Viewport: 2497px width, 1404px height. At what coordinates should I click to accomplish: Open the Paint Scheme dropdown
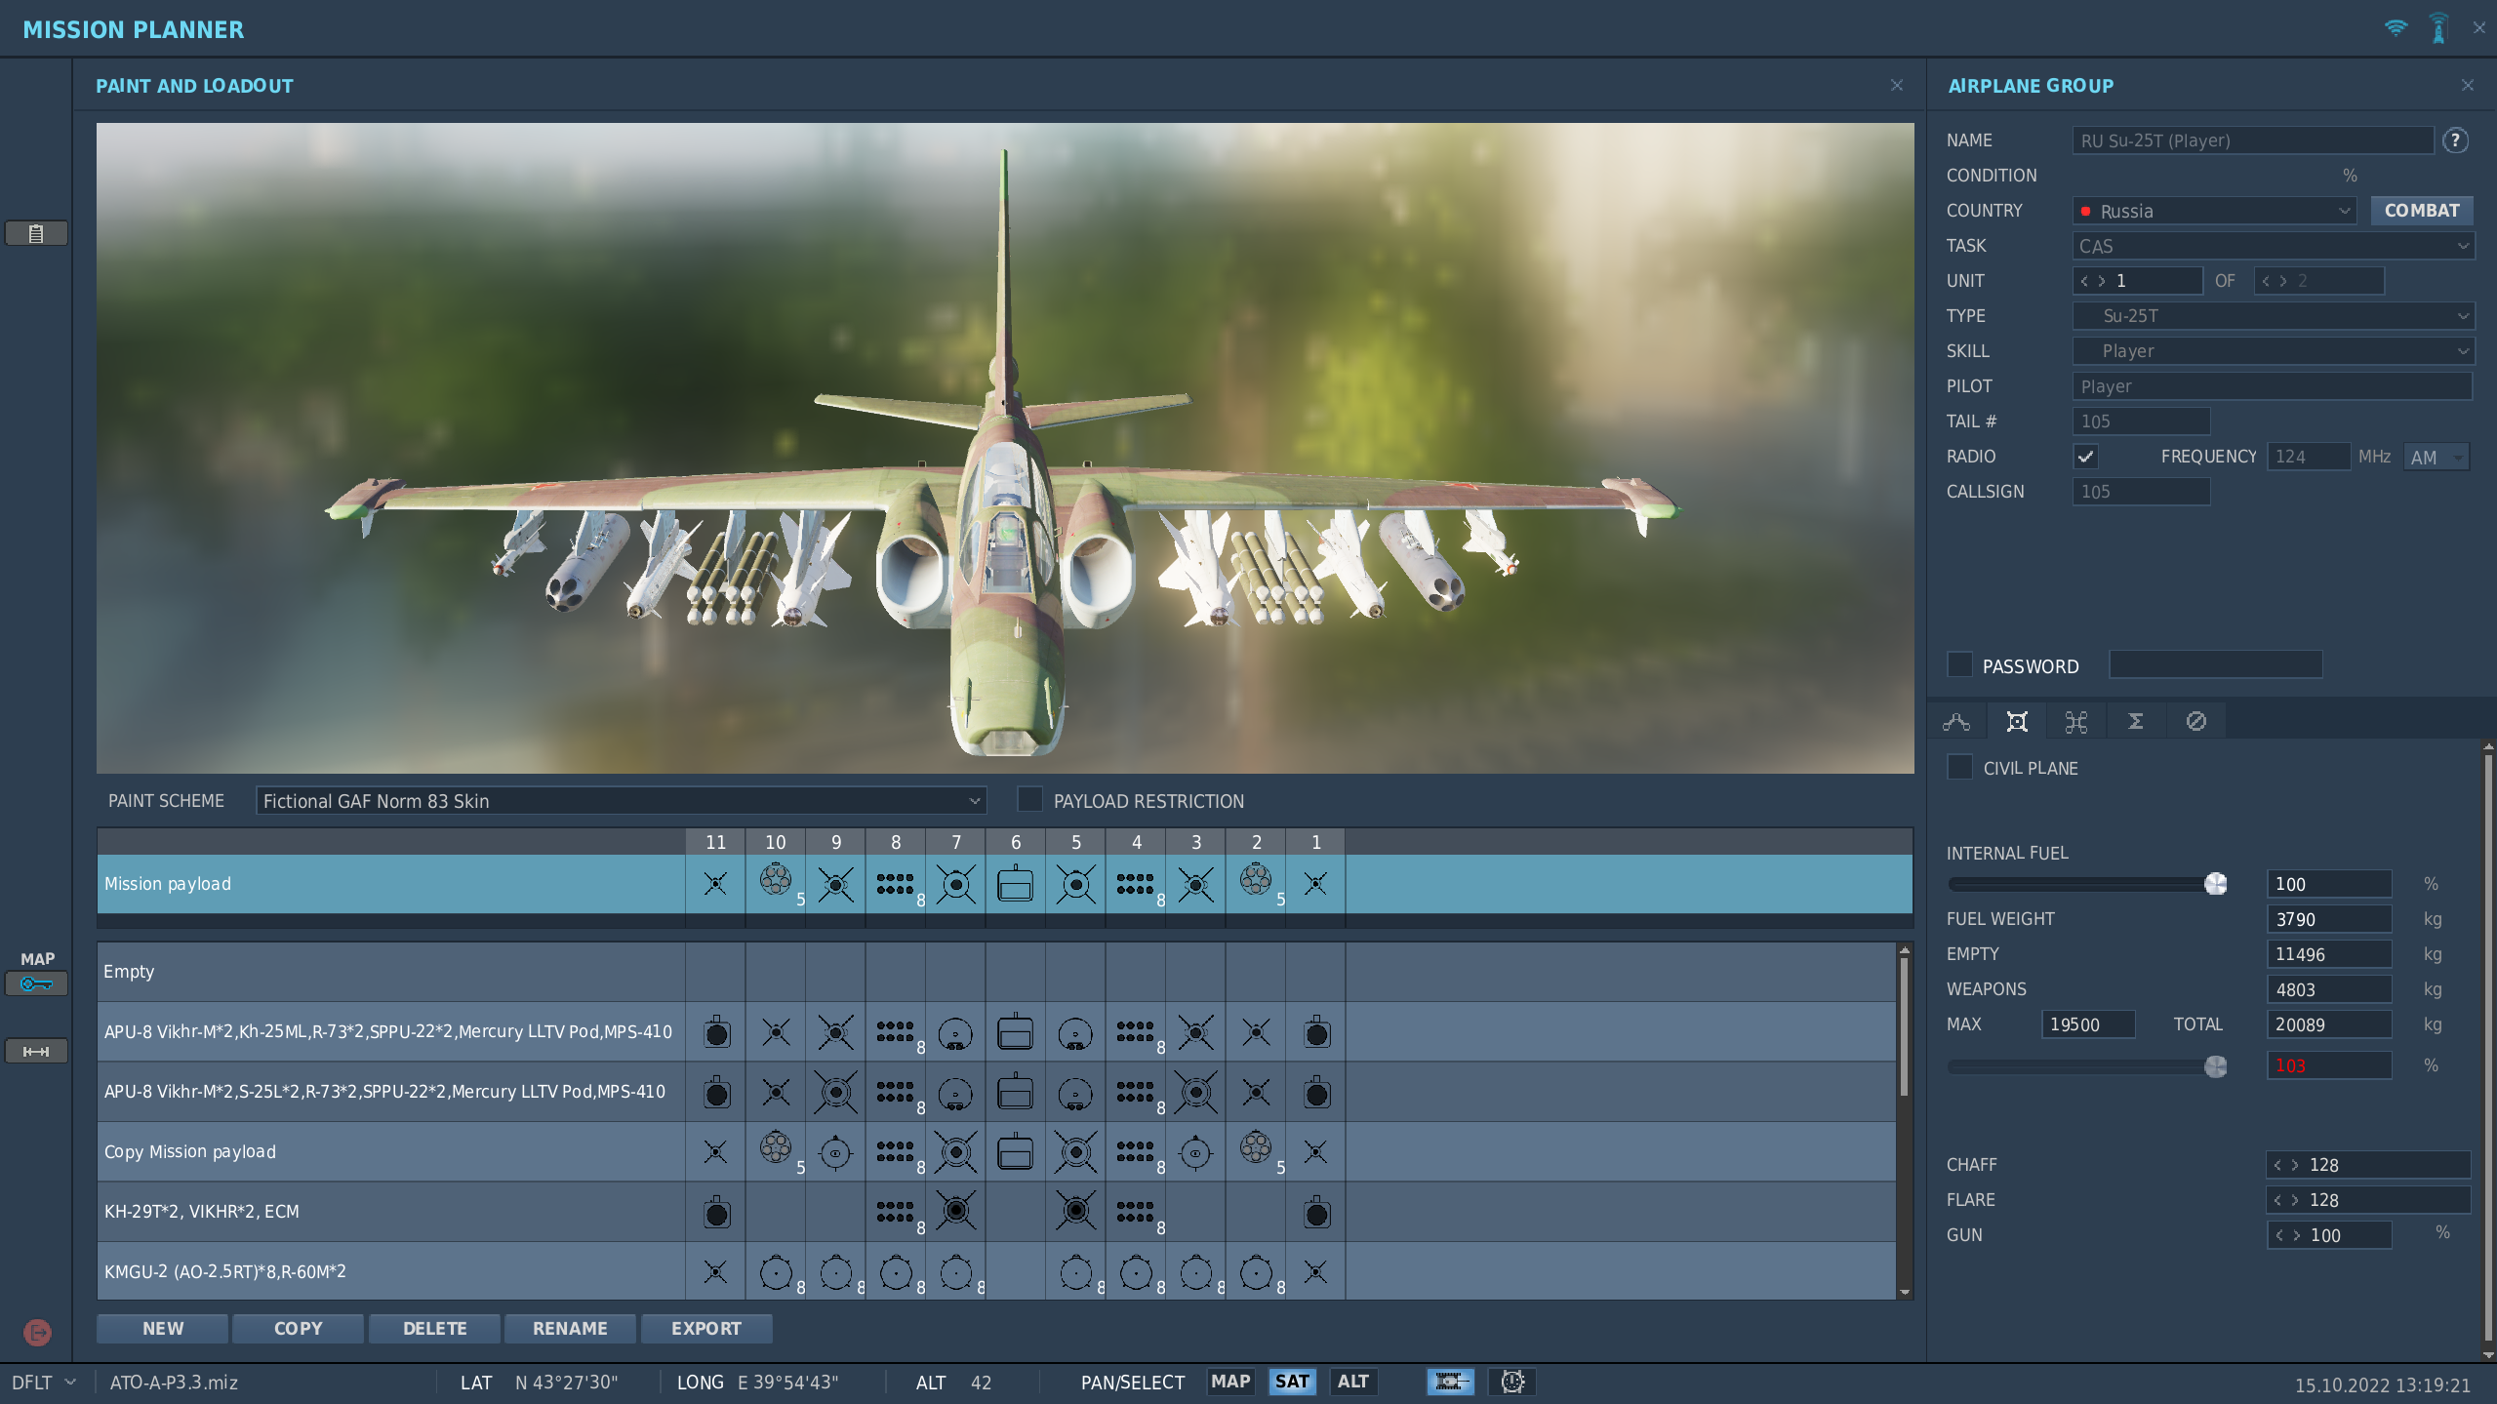pos(621,801)
